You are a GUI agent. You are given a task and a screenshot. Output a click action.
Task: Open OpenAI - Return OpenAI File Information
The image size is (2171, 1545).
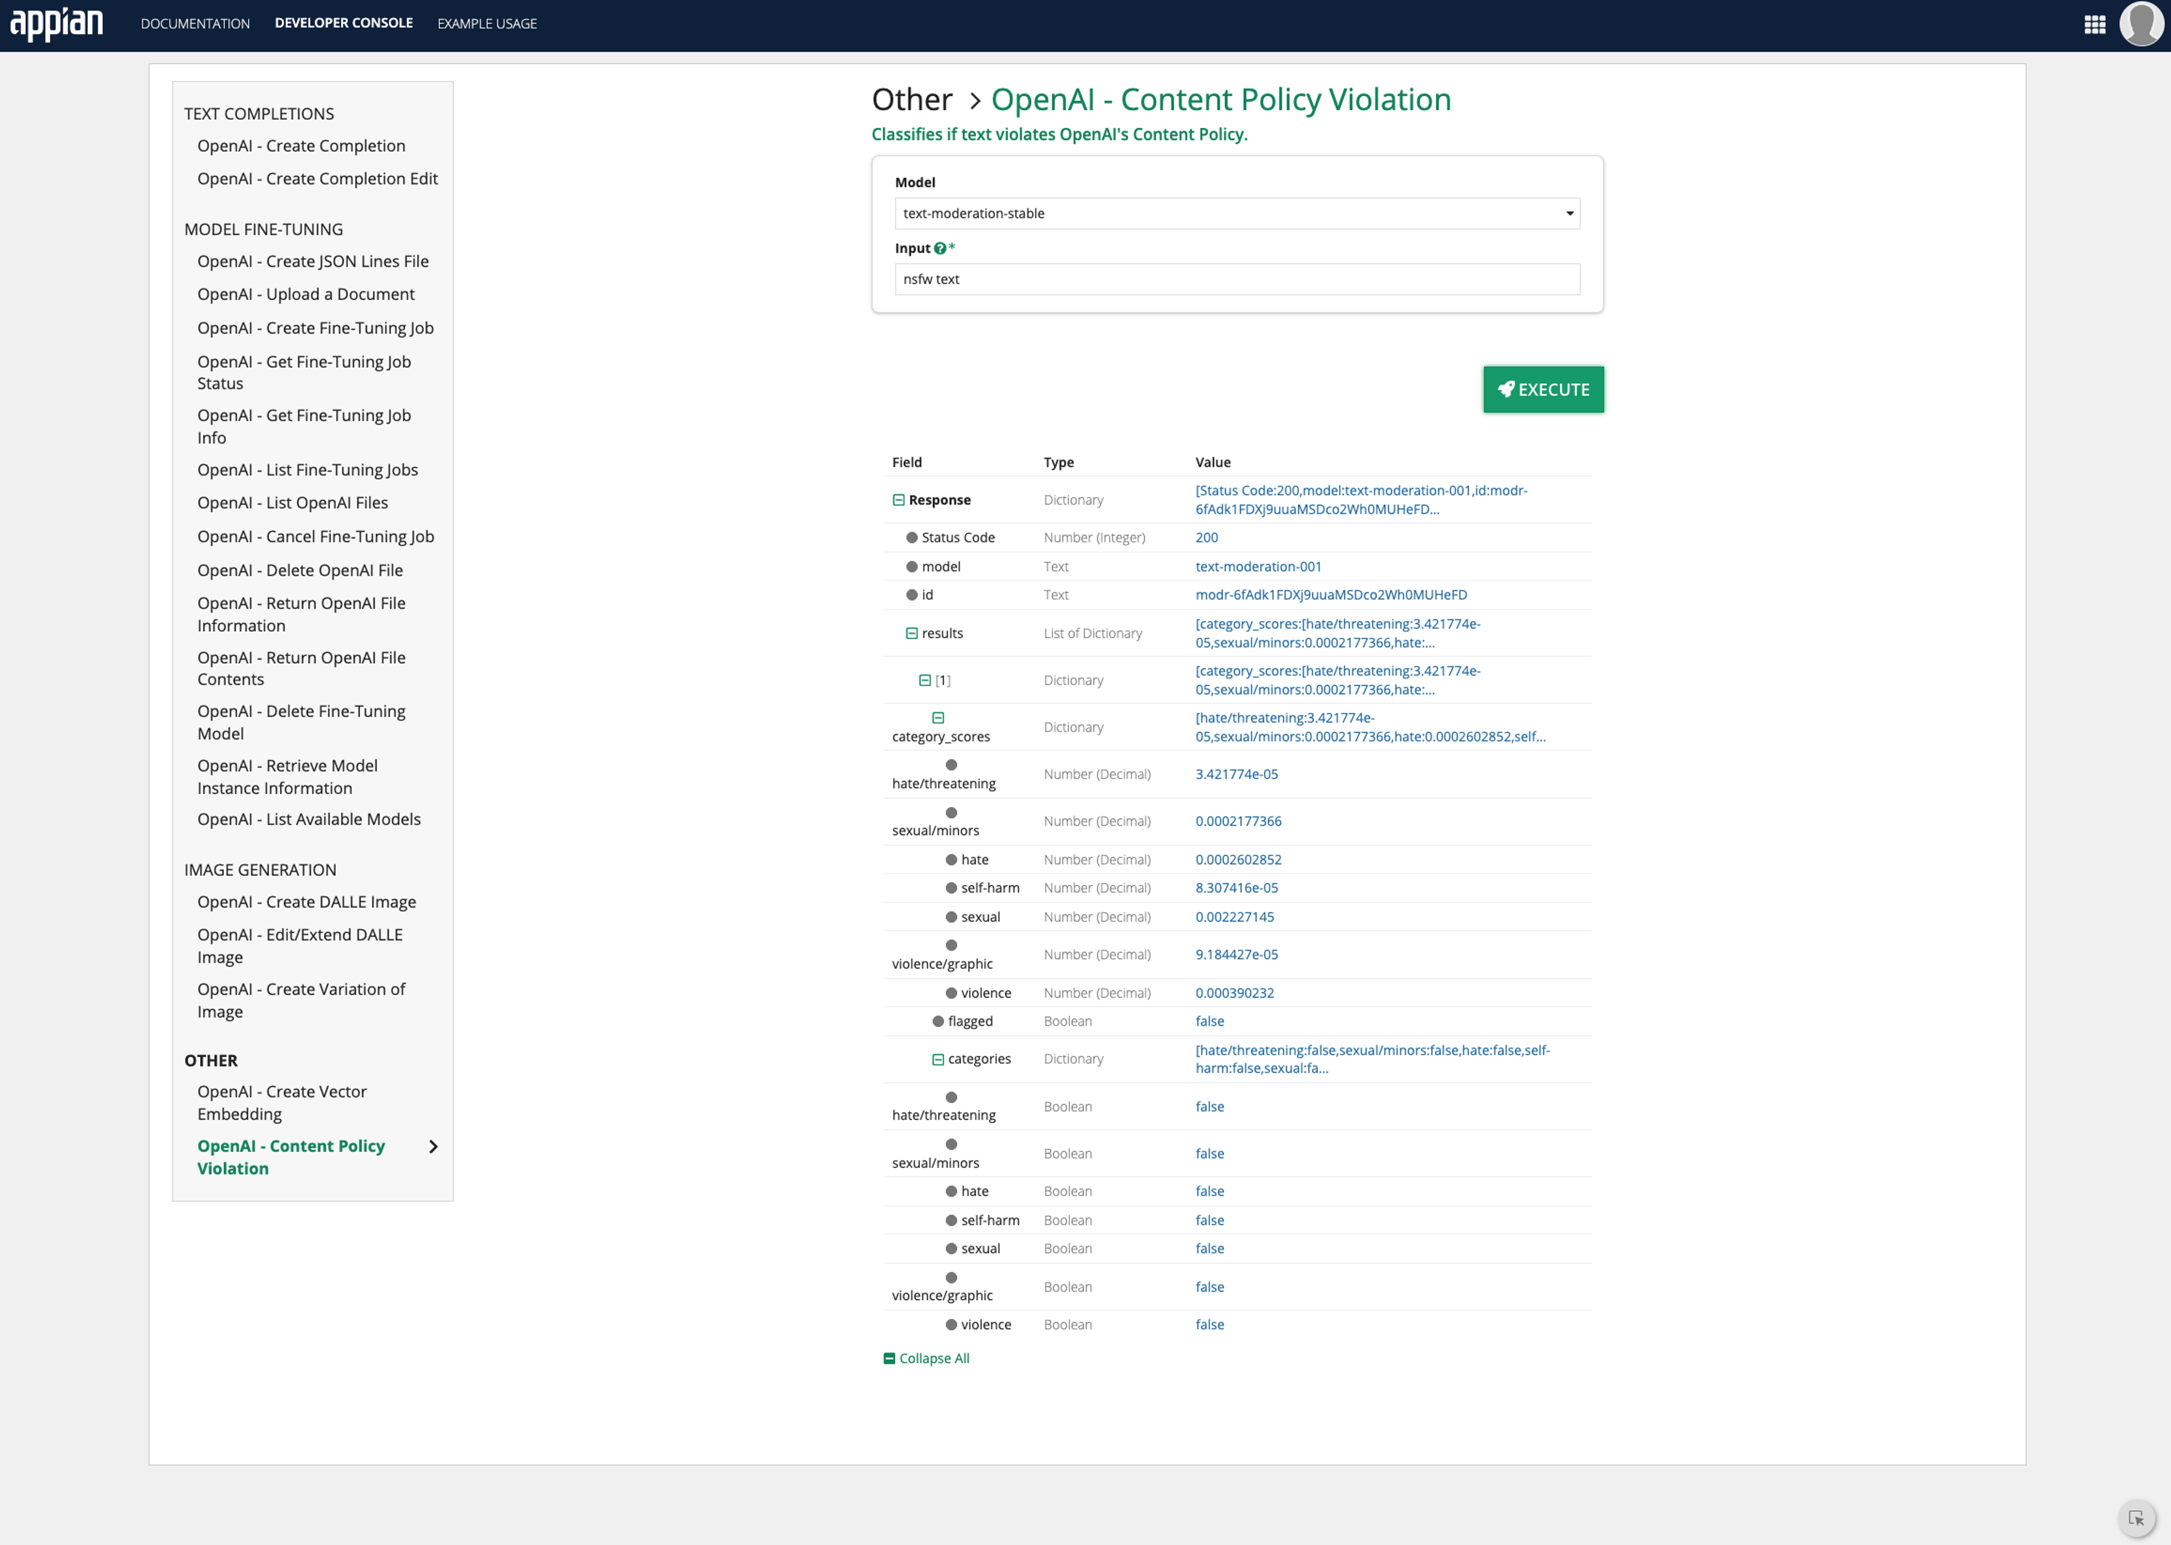pyautogui.click(x=301, y=615)
